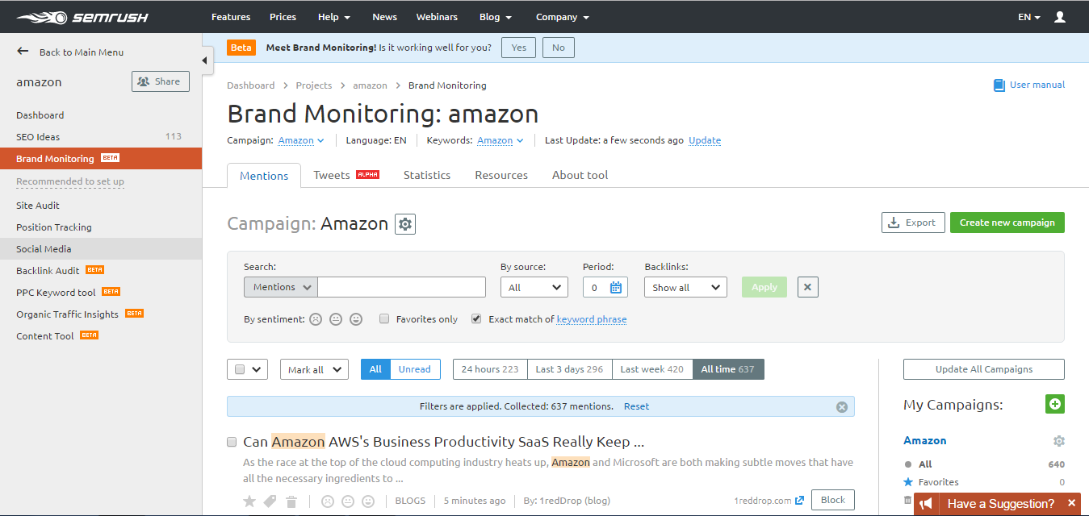Mark first mention sentiment as positive
Viewport: 1089px width, 516px height.
[368, 501]
